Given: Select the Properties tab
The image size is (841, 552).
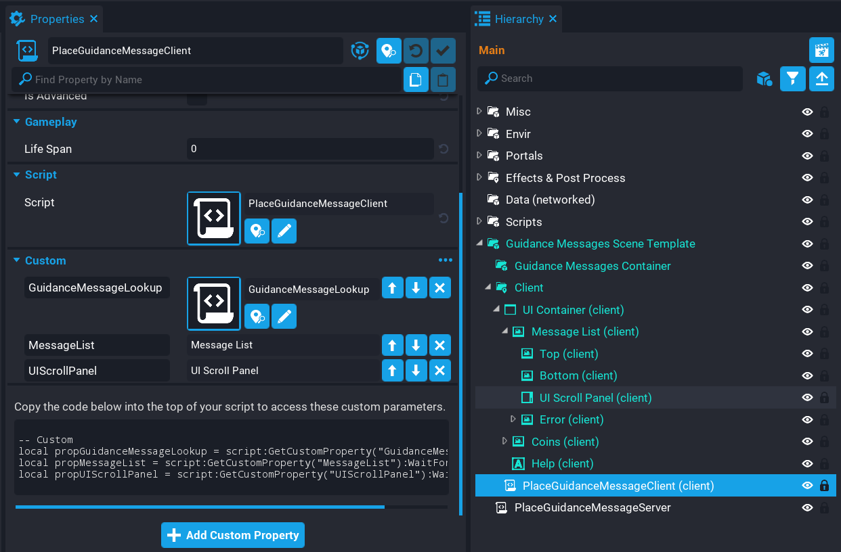Looking at the screenshot, I should point(57,19).
